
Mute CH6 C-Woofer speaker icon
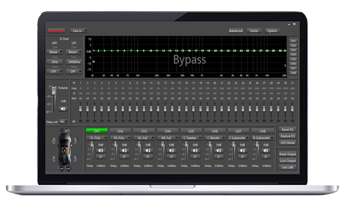point(219,150)
